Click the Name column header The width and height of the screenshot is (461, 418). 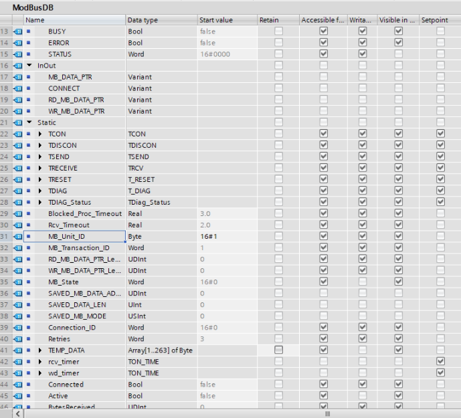coord(35,20)
